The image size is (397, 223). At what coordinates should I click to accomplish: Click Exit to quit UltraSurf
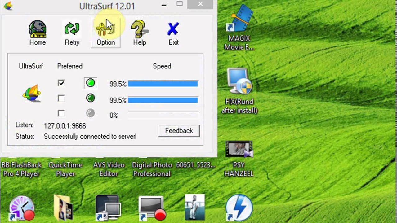(x=173, y=33)
